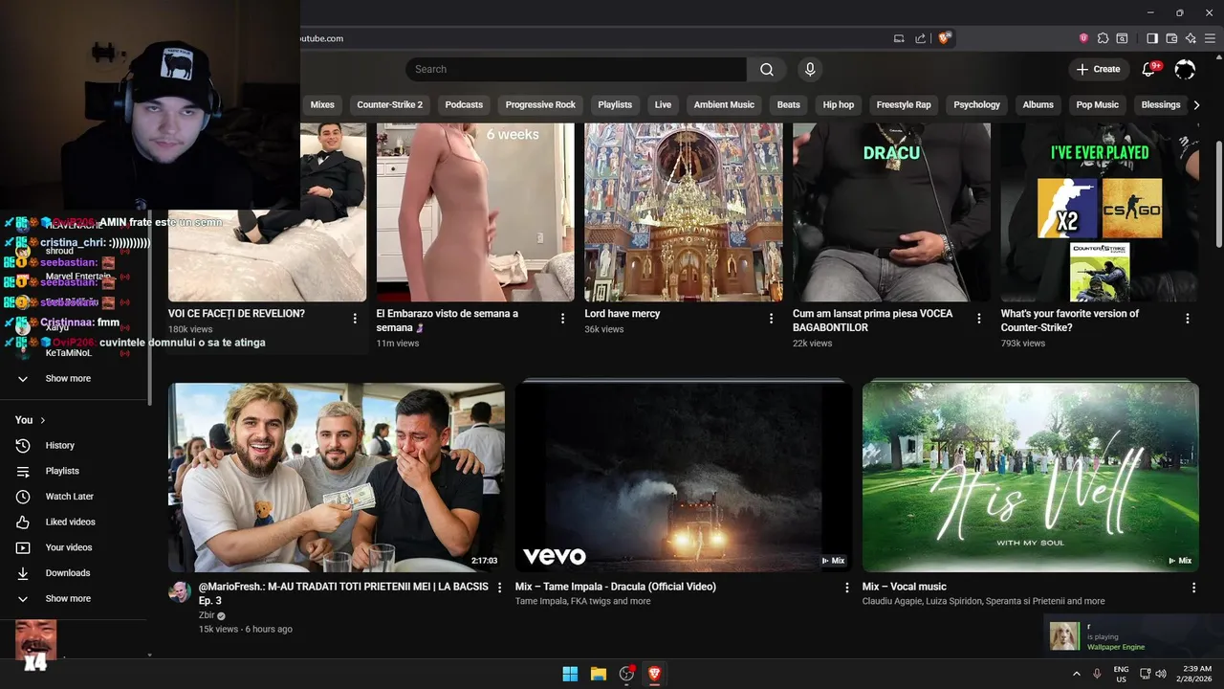Screen dimensions: 1224x689
Task: Open options for Counter-Strike favorite version video
Action: point(1188,319)
